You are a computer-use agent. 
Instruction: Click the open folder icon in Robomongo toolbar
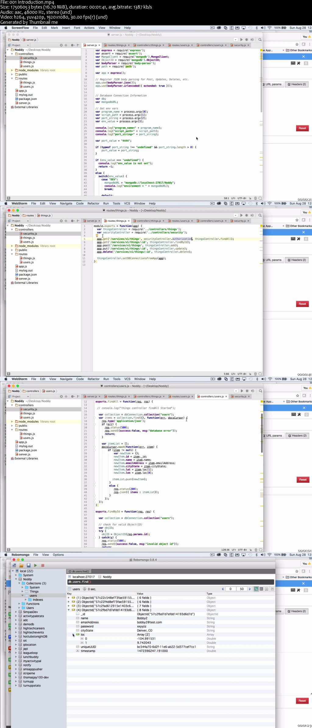(x=21, y=565)
